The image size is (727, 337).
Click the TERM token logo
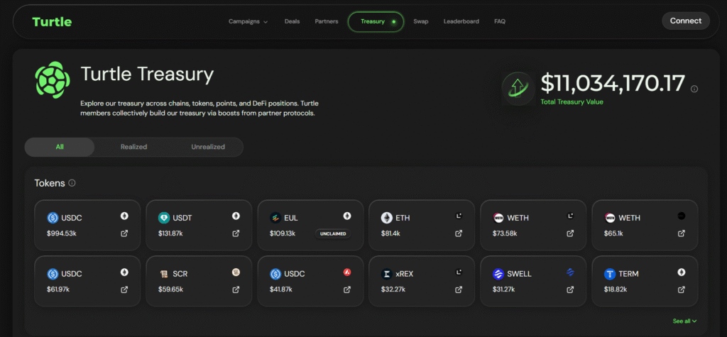[x=610, y=274]
